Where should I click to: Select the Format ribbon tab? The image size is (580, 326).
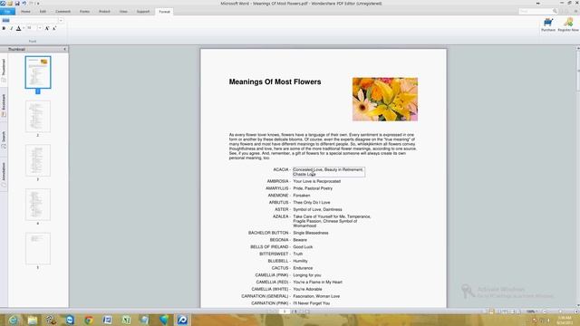pyautogui.click(x=164, y=12)
